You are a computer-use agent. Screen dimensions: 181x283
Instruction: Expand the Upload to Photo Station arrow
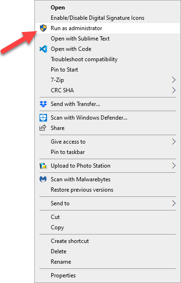click(x=173, y=166)
